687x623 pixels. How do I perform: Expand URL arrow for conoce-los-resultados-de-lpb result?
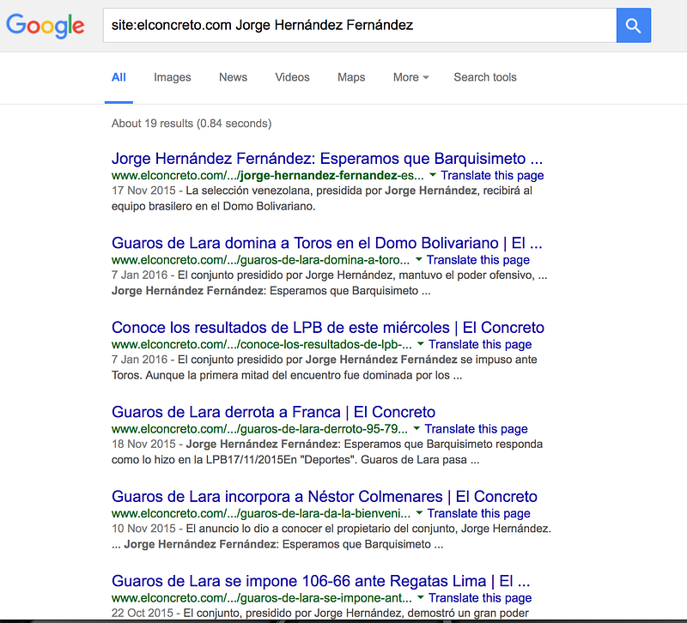tap(420, 344)
